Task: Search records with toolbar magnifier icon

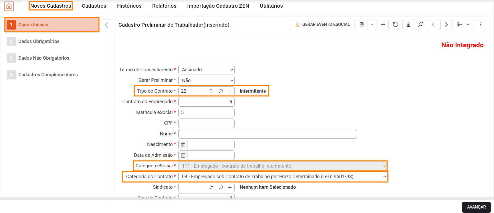Action: click(x=421, y=25)
